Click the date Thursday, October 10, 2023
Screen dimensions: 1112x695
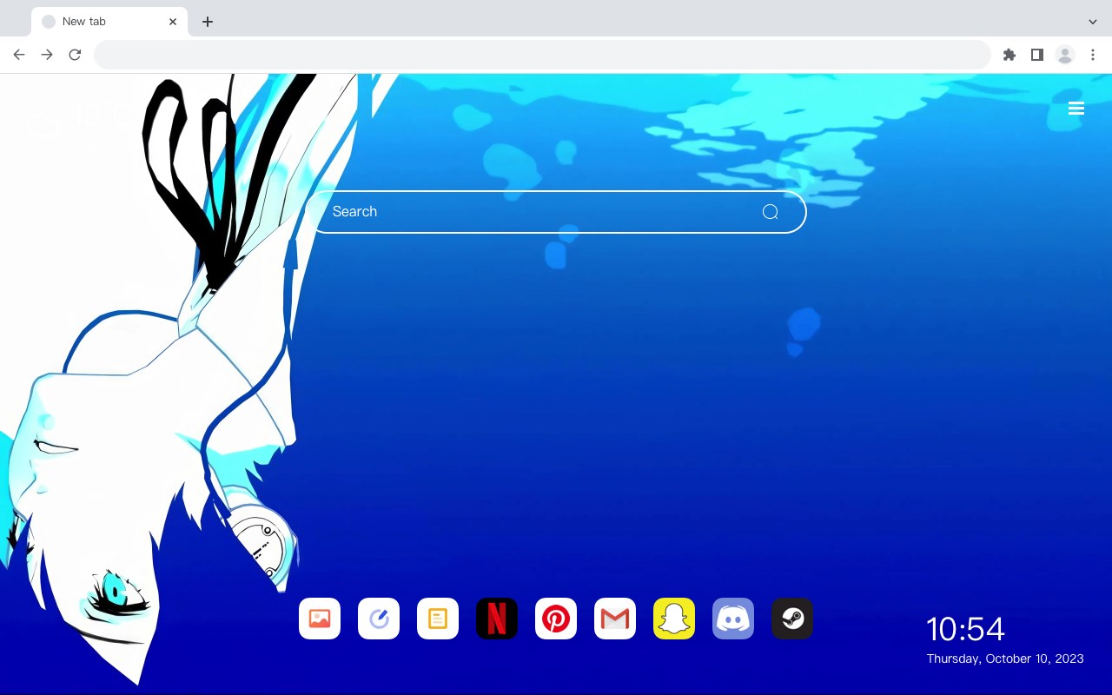tap(1005, 659)
